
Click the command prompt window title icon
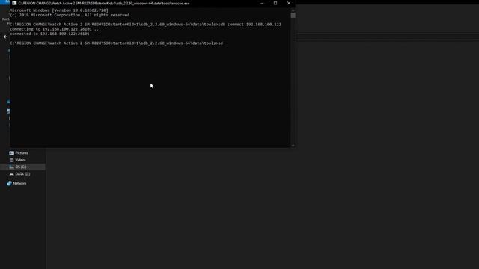coord(14,3)
